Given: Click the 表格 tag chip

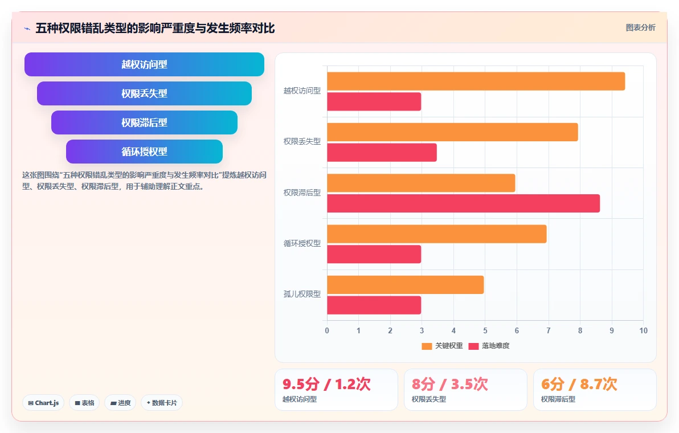Looking at the screenshot, I should [x=84, y=403].
